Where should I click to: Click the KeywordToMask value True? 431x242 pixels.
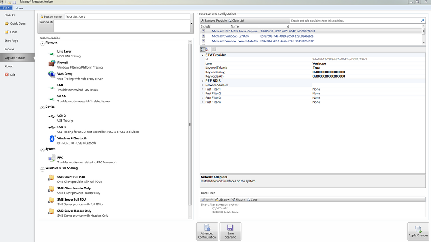tap(316, 68)
